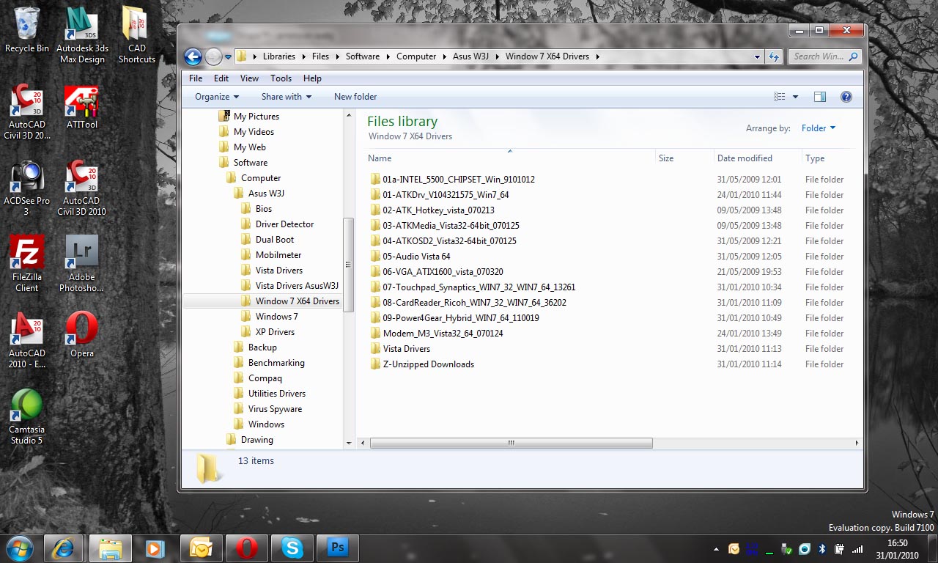The height and width of the screenshot is (563, 938).
Task: Select XP Drivers in navigation tree
Action: pyautogui.click(x=275, y=332)
